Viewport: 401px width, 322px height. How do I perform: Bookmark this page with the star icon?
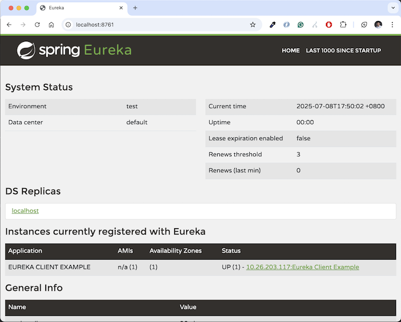click(x=253, y=25)
